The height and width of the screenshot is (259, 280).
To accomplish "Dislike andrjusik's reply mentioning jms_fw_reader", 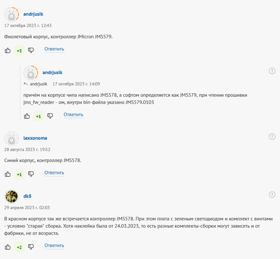I will pyautogui.click(x=50, y=116).
